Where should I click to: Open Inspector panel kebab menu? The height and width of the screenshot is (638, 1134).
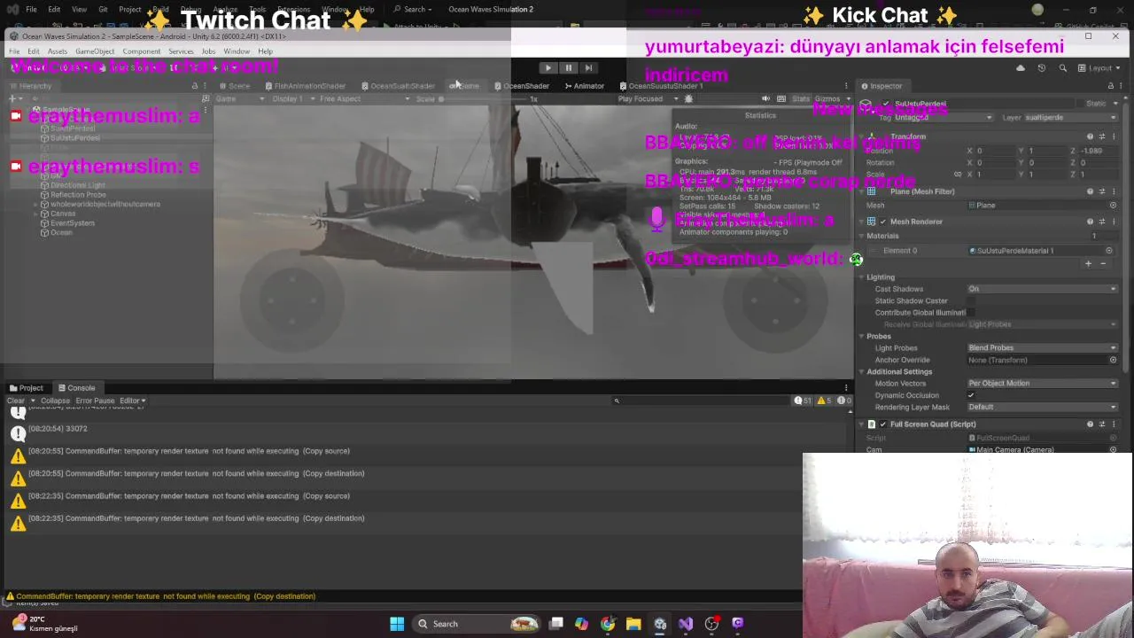(x=1122, y=86)
